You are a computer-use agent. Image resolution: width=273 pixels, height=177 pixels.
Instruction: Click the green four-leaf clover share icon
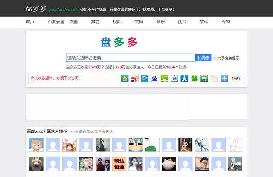(195, 78)
